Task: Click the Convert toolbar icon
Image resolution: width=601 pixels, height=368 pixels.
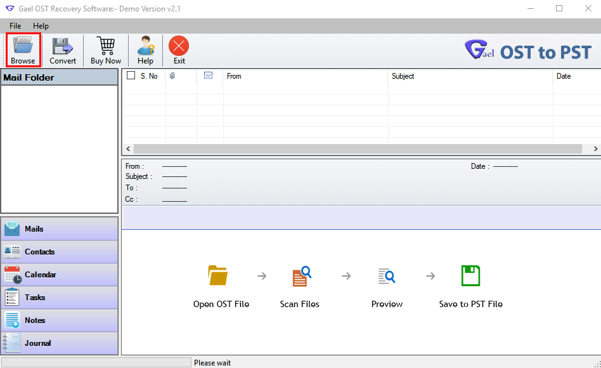Action: [63, 46]
